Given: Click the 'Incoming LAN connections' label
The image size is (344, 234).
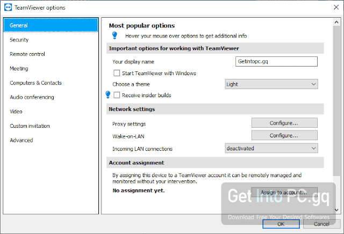Looking at the screenshot, I should click(x=142, y=149).
